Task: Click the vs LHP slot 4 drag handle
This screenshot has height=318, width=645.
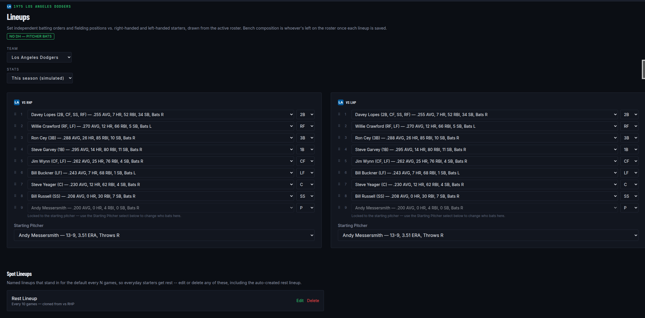Action: click(x=339, y=149)
